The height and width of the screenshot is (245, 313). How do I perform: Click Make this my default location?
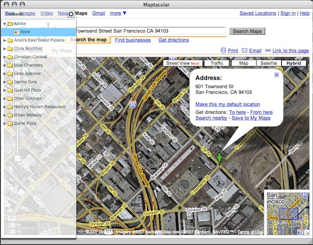[x=227, y=104]
